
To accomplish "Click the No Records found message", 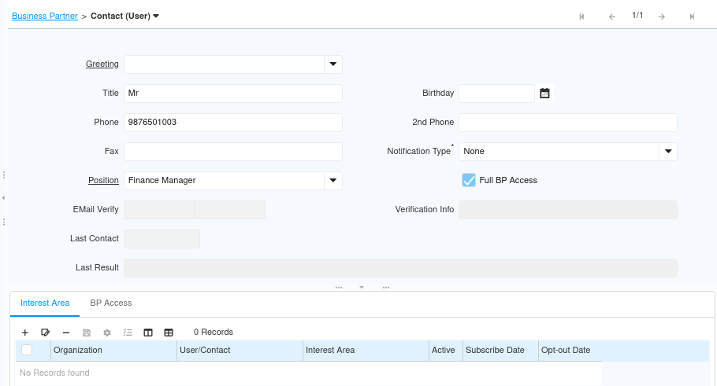I will pyautogui.click(x=54, y=373).
